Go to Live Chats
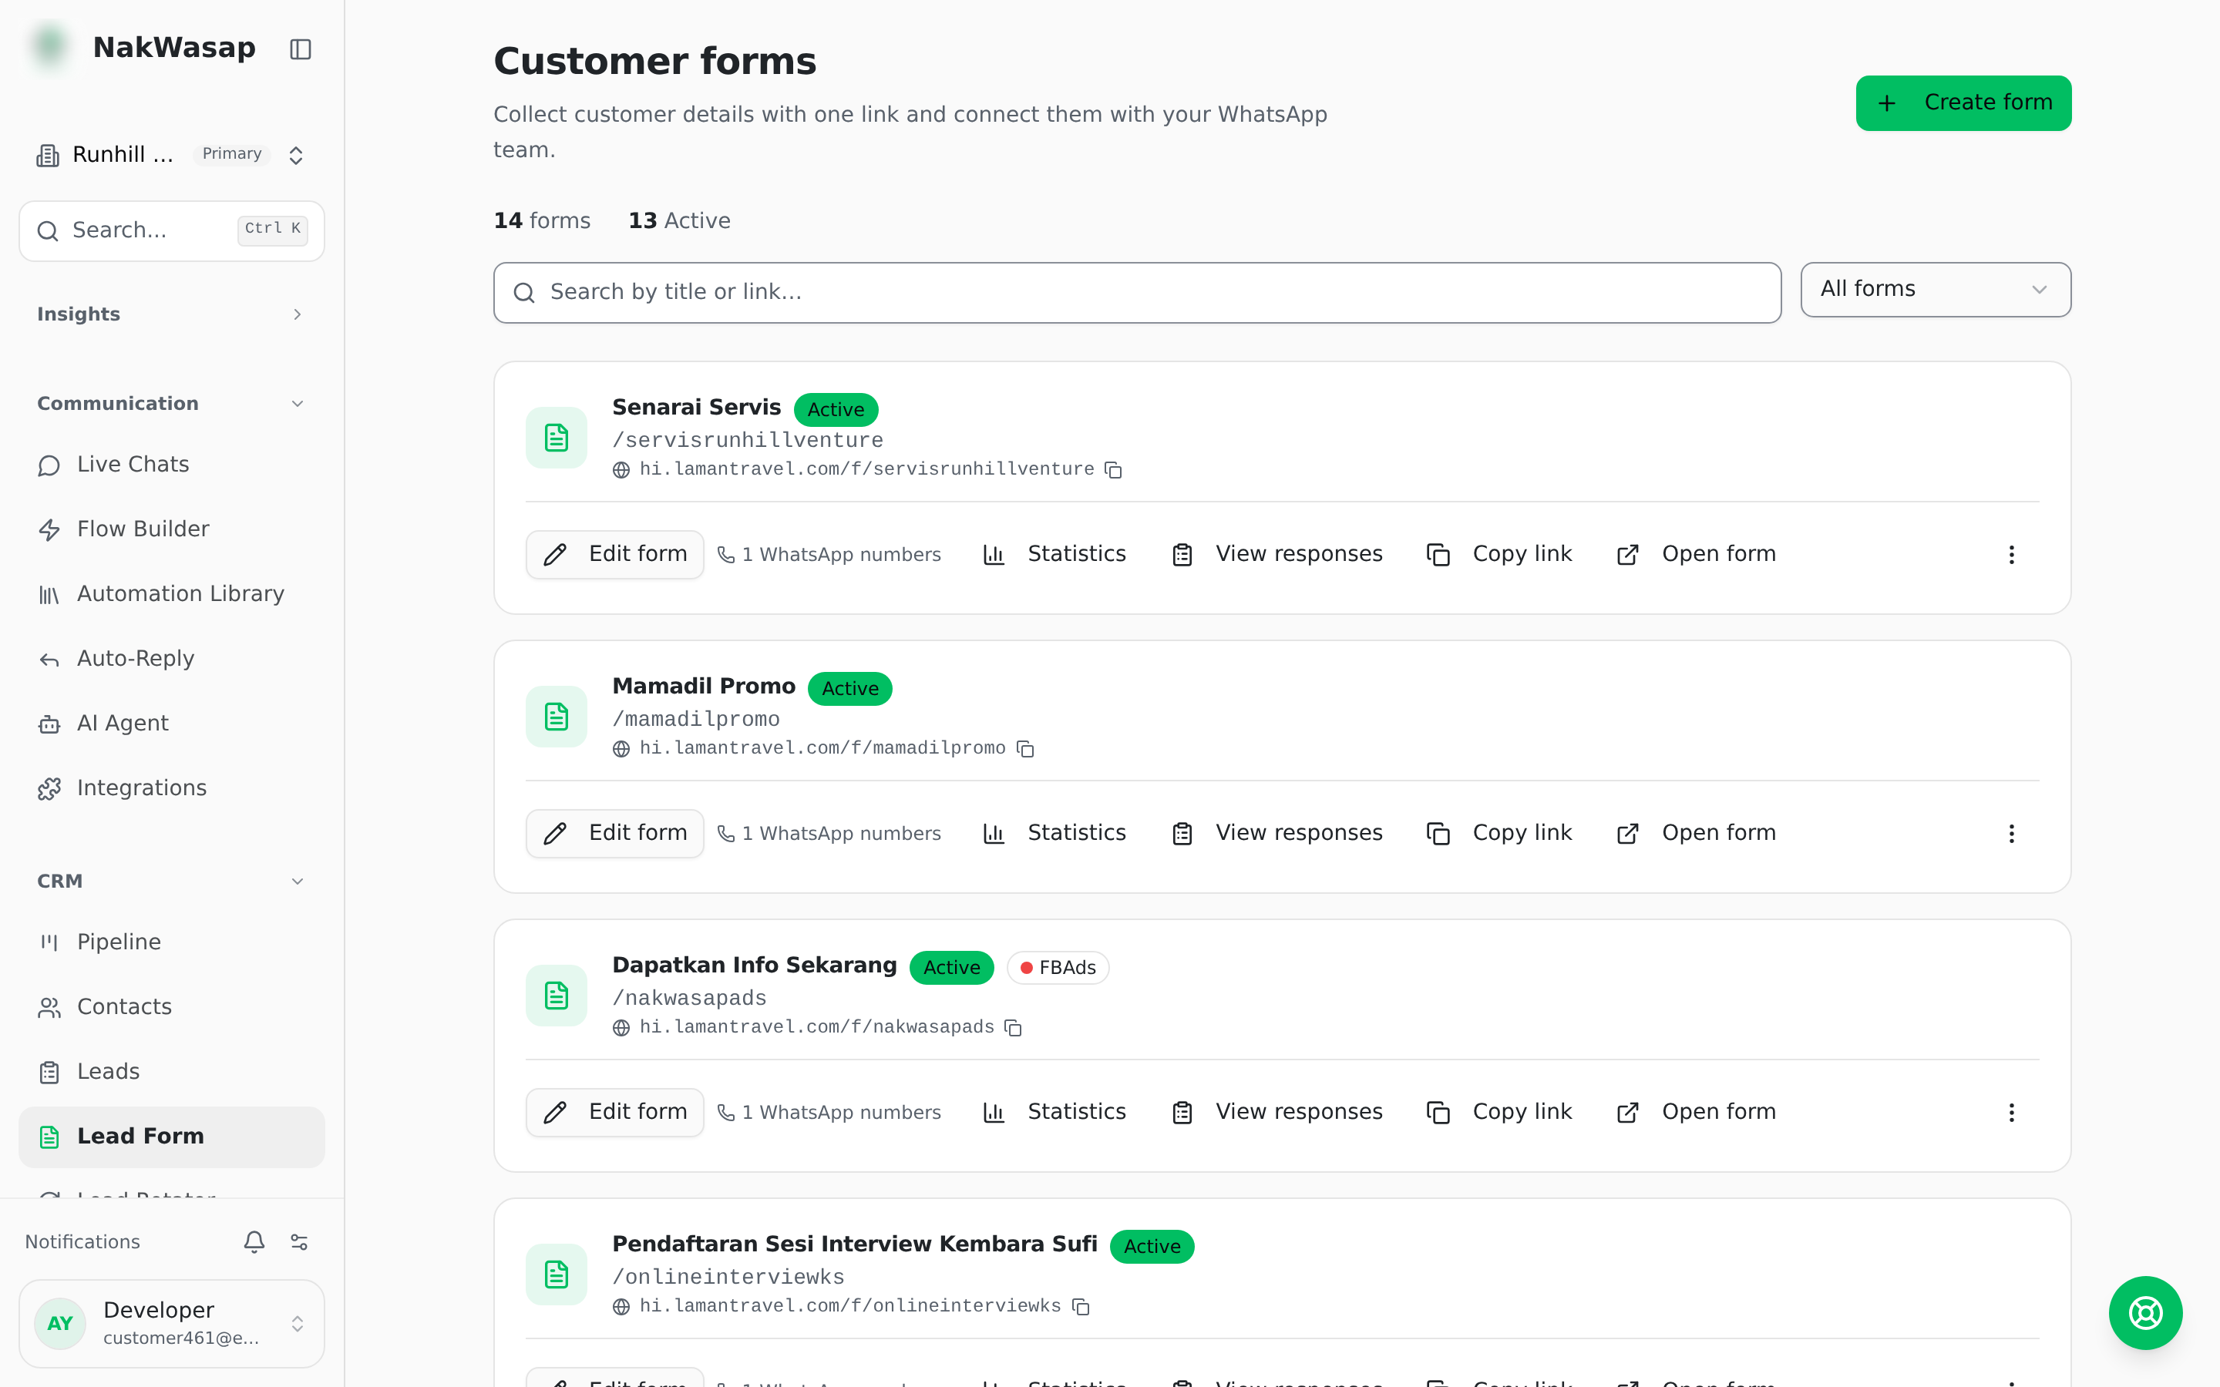This screenshot has width=2220, height=1387. pos(172,465)
